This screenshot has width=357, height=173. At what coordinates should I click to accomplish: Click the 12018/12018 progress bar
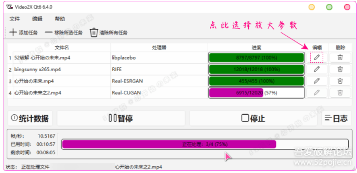(x=256, y=69)
